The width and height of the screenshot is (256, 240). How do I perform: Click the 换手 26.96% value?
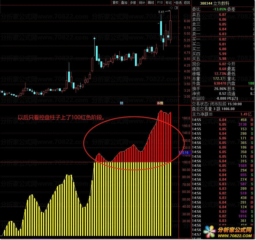[x=220, y=89]
